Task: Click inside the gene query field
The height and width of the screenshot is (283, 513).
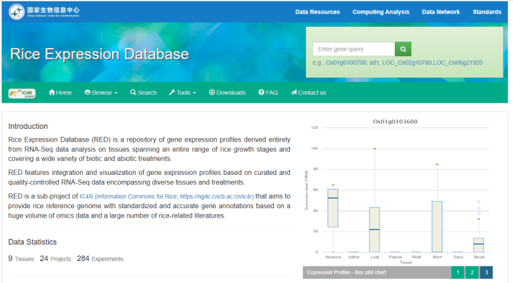Action: click(353, 49)
